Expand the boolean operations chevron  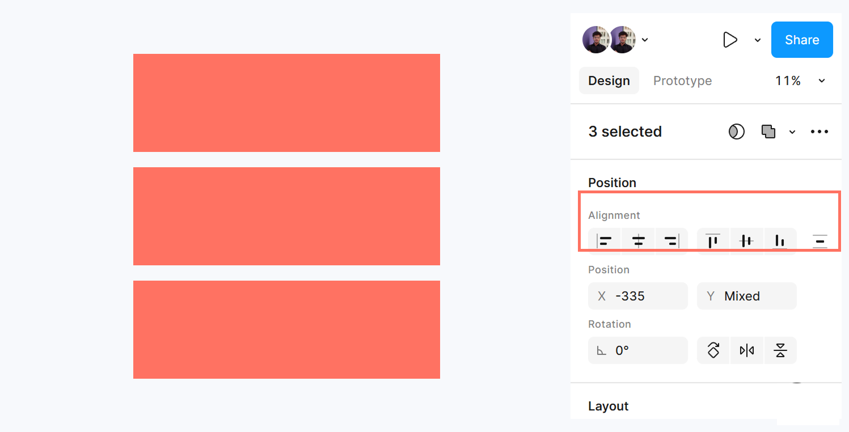tap(792, 132)
